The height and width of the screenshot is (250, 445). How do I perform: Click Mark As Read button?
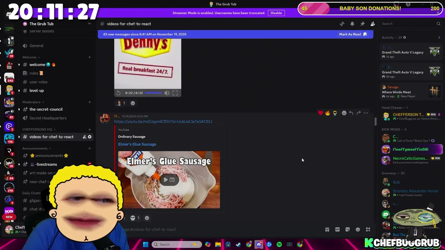pos(353,34)
